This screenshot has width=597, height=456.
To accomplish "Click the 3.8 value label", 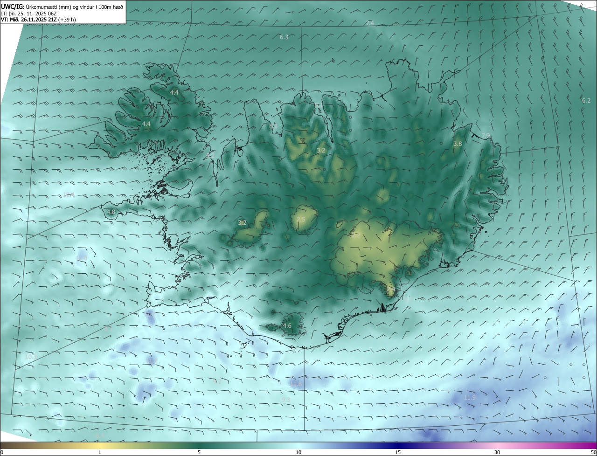I will coord(458,144).
